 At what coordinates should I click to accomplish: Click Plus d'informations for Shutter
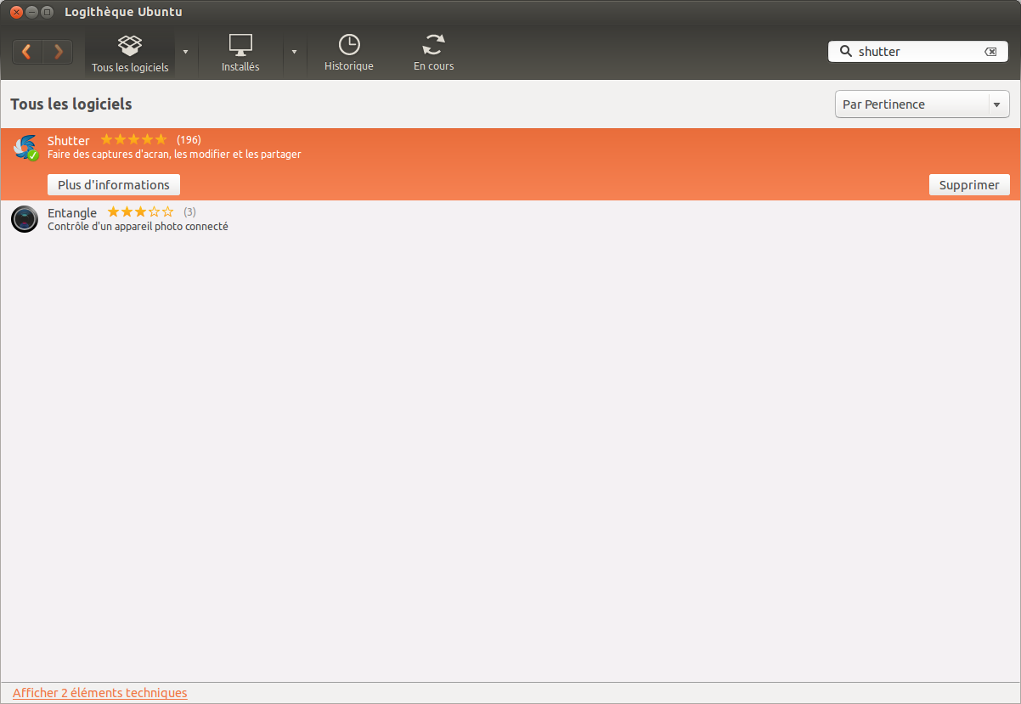(114, 185)
